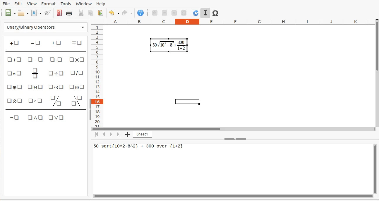This screenshot has width=379, height=201.
Task: Click the Update refresh icon
Action: click(196, 13)
